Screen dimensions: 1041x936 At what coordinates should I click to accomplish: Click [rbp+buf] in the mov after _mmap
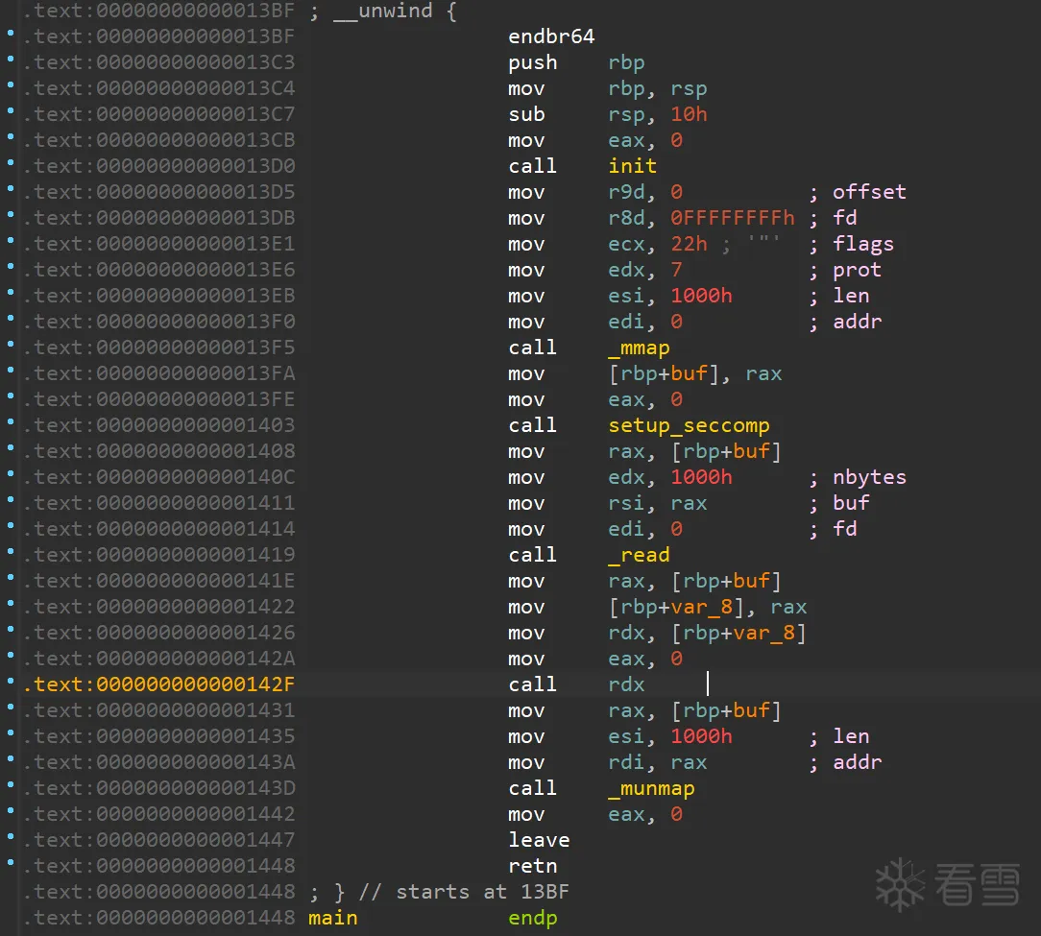point(664,373)
